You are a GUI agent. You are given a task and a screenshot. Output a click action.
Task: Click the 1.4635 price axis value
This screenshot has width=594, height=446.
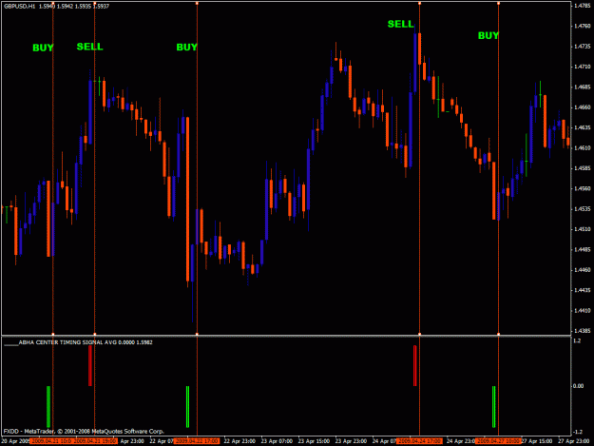[x=583, y=127]
